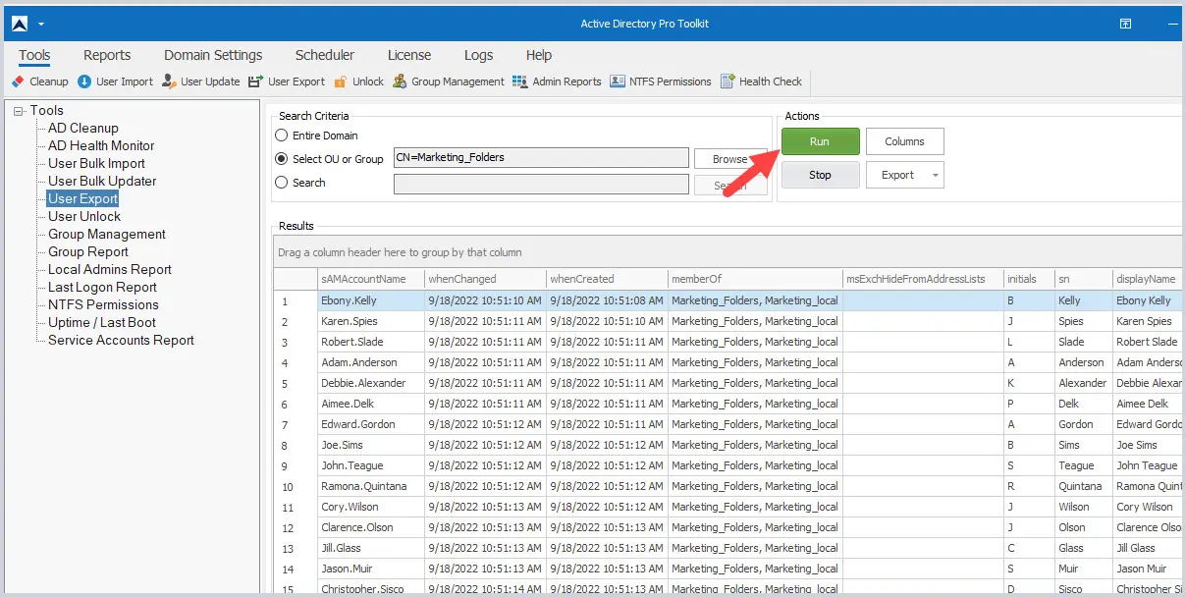The image size is (1186, 597).
Task: Open the Columns chooser button
Action: (904, 141)
